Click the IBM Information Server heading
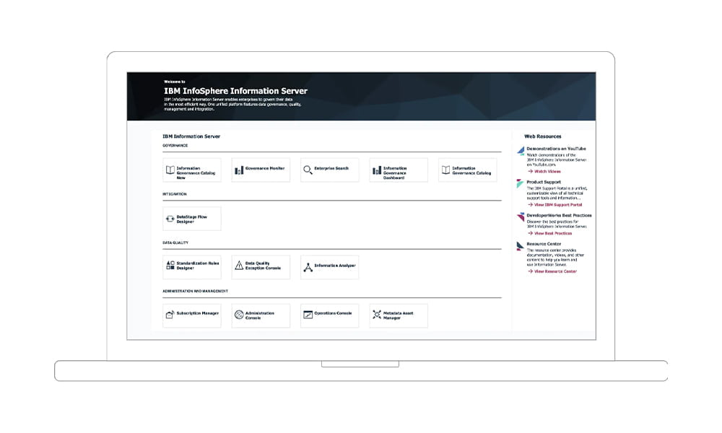Viewport: 722px width, 433px height. click(191, 136)
